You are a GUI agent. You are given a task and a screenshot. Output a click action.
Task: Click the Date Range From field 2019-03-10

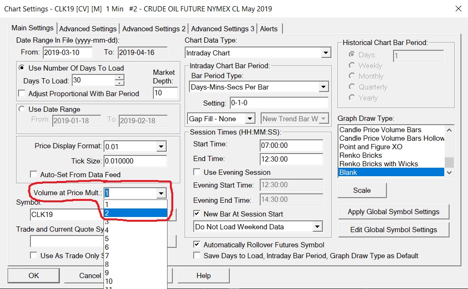[67, 53]
